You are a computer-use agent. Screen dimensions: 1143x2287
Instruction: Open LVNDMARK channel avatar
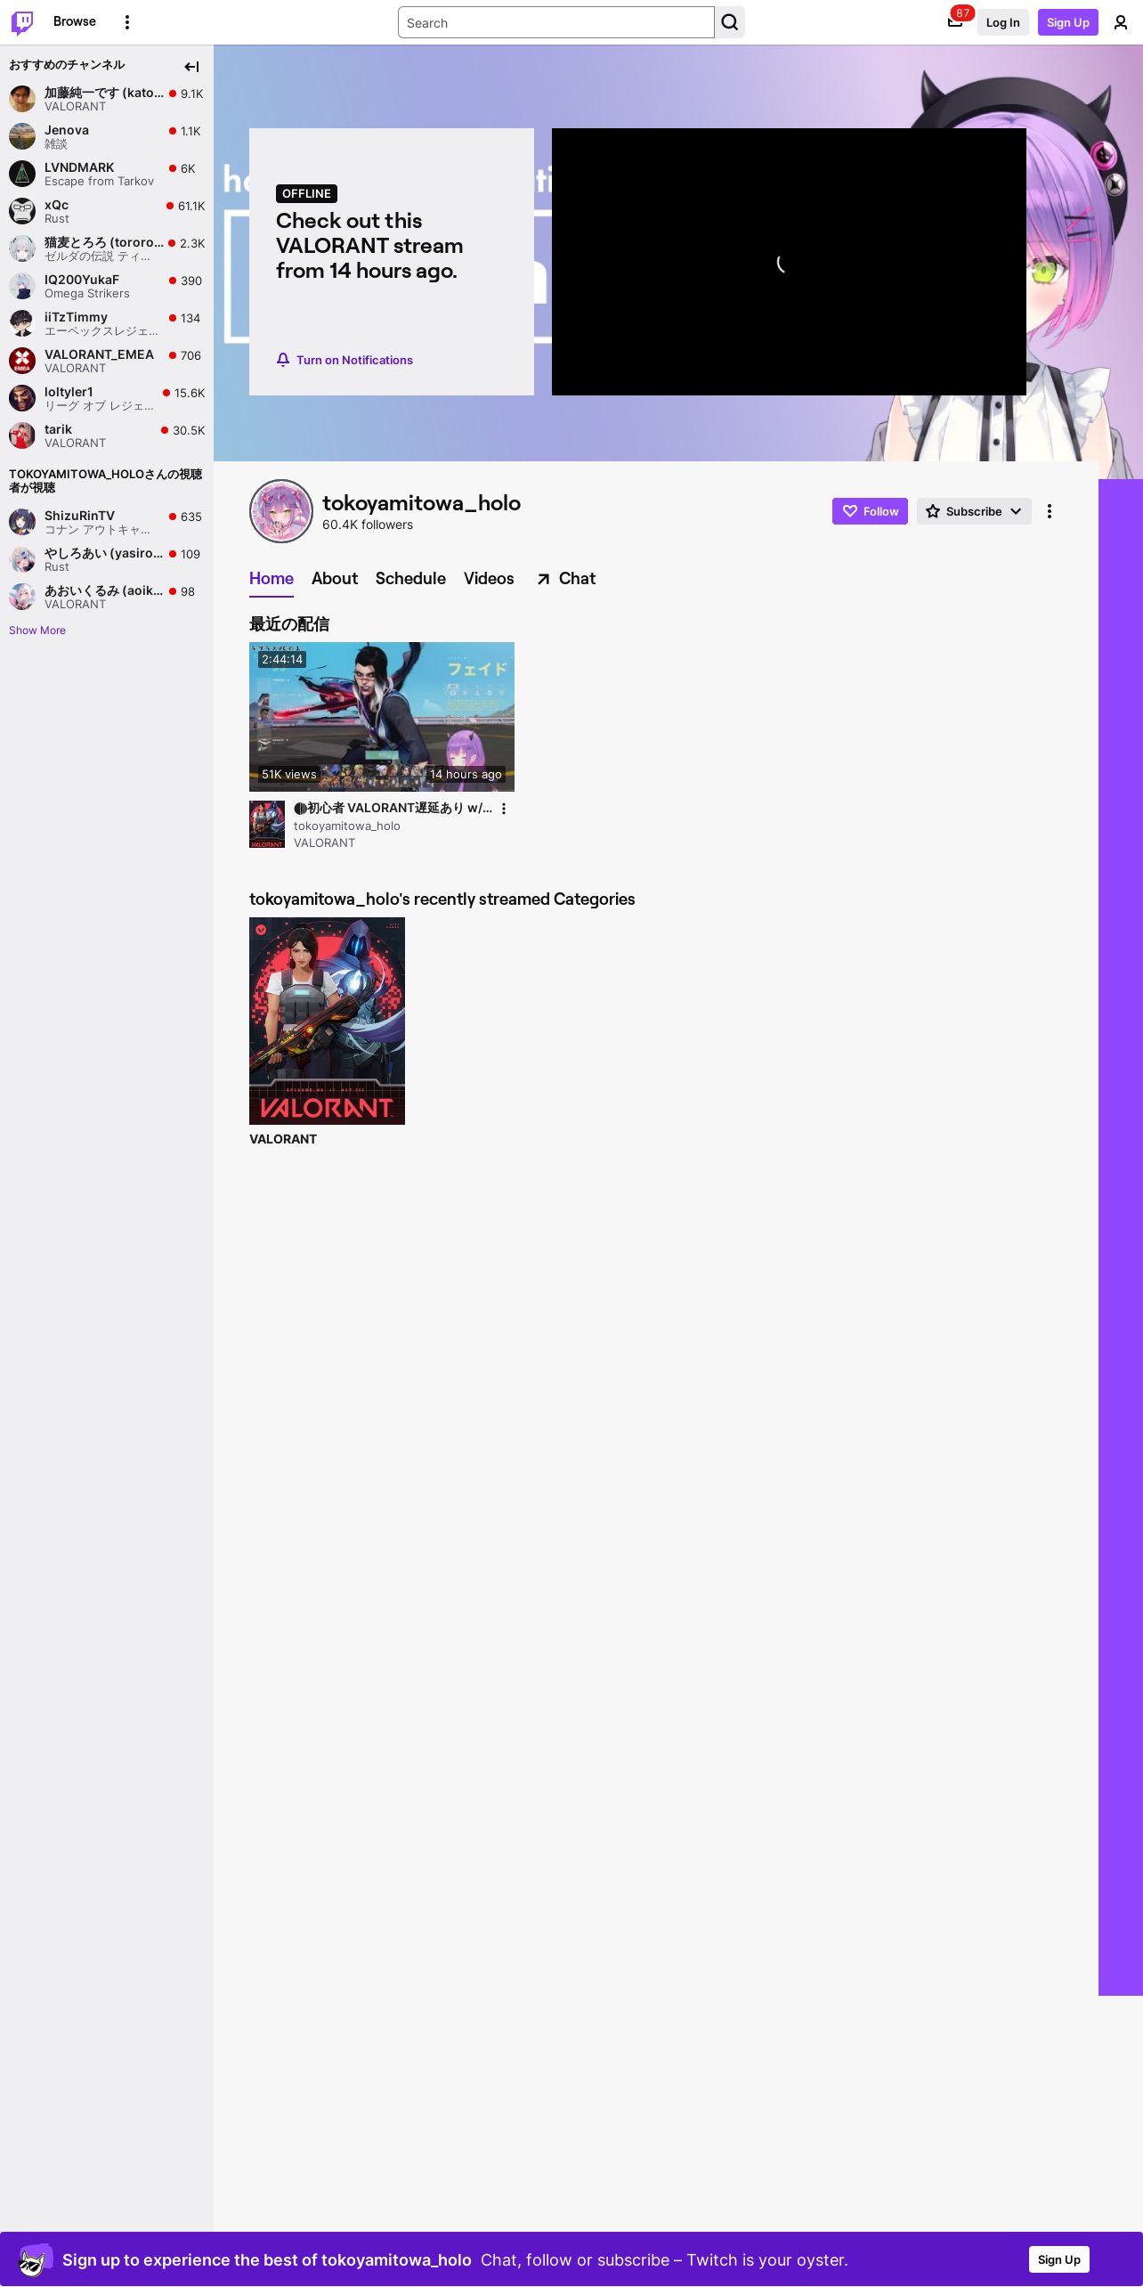[x=22, y=174]
